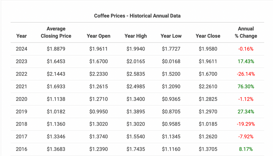Select the Year Open column header
This screenshot has width=273, height=156.
pyautogui.click(x=98, y=36)
